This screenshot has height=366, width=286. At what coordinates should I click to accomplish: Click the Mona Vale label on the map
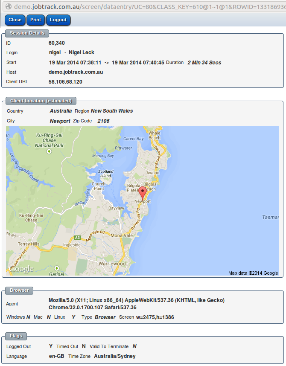[122, 235]
